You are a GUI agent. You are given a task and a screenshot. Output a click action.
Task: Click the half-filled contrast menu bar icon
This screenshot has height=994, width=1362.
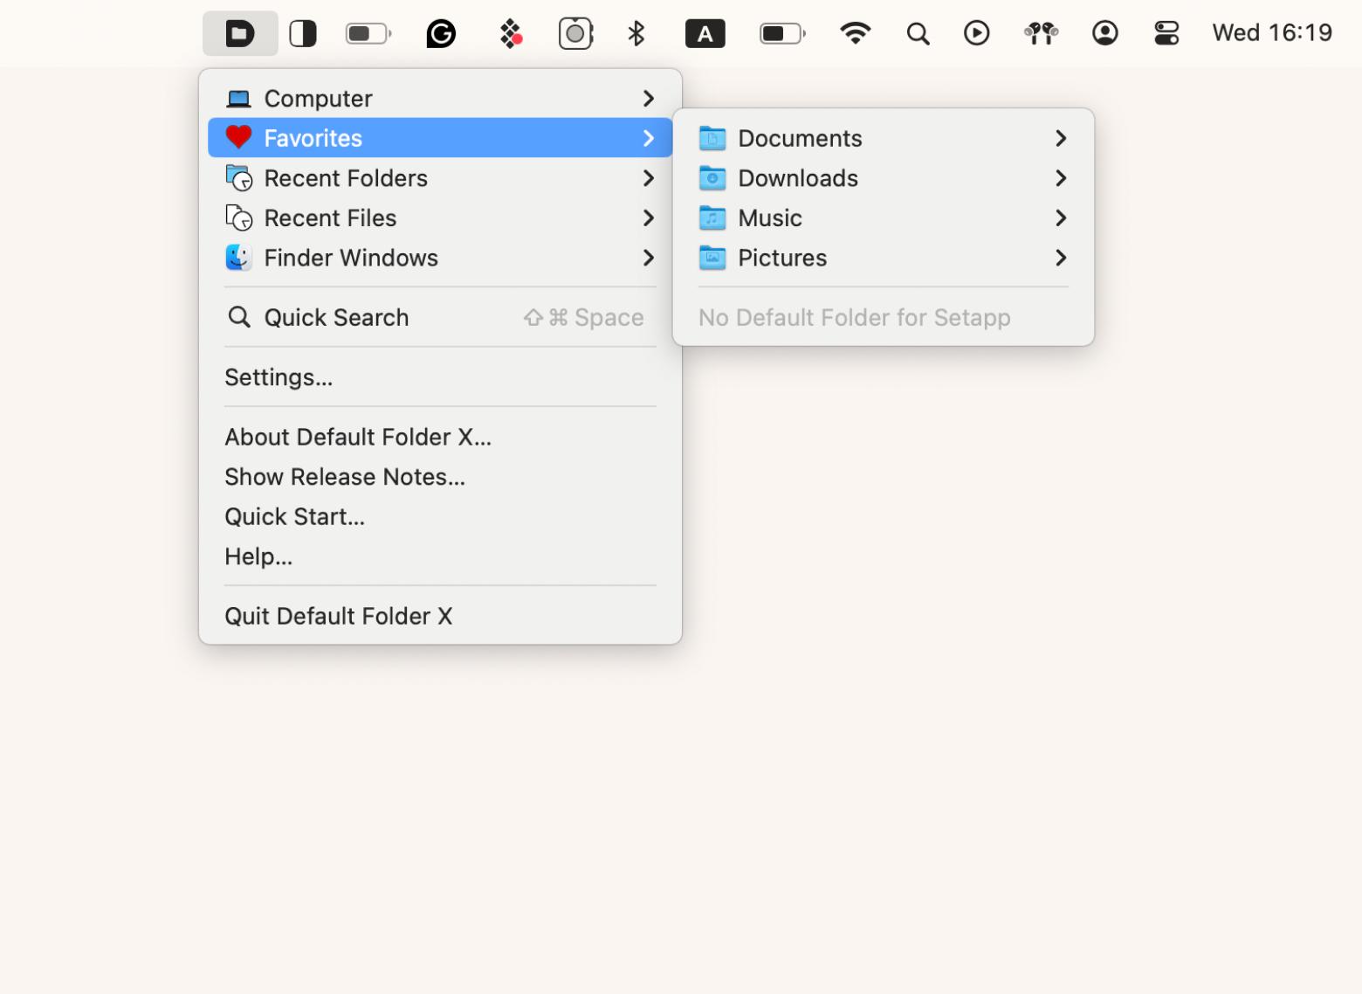tap(303, 34)
